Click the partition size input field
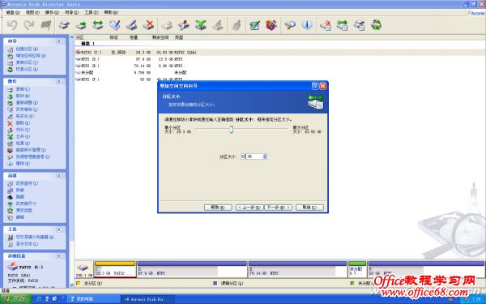 (x=252, y=156)
